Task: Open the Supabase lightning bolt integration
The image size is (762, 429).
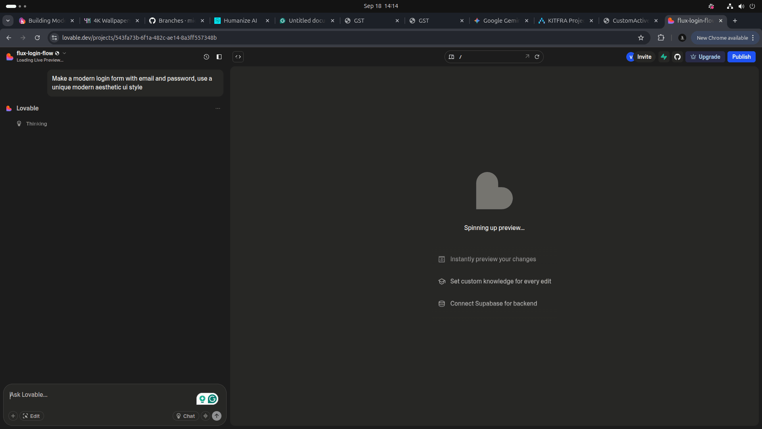Action: click(664, 57)
